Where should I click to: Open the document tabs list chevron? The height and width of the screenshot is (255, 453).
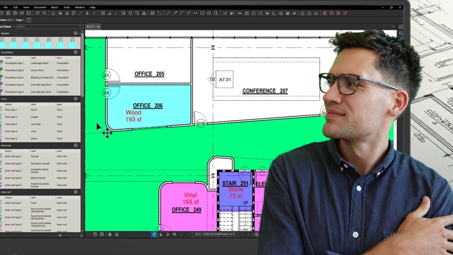click(393, 27)
